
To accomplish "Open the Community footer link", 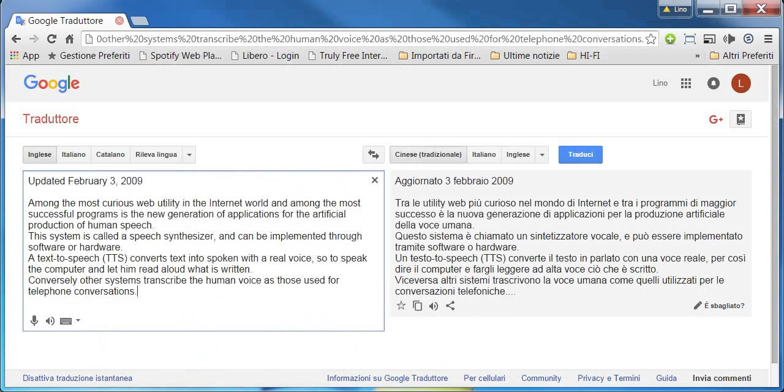I will [541, 378].
